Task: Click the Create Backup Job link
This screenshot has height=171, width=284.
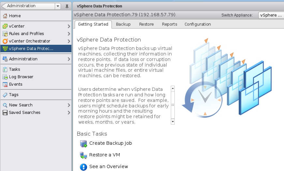Action: 111,143
